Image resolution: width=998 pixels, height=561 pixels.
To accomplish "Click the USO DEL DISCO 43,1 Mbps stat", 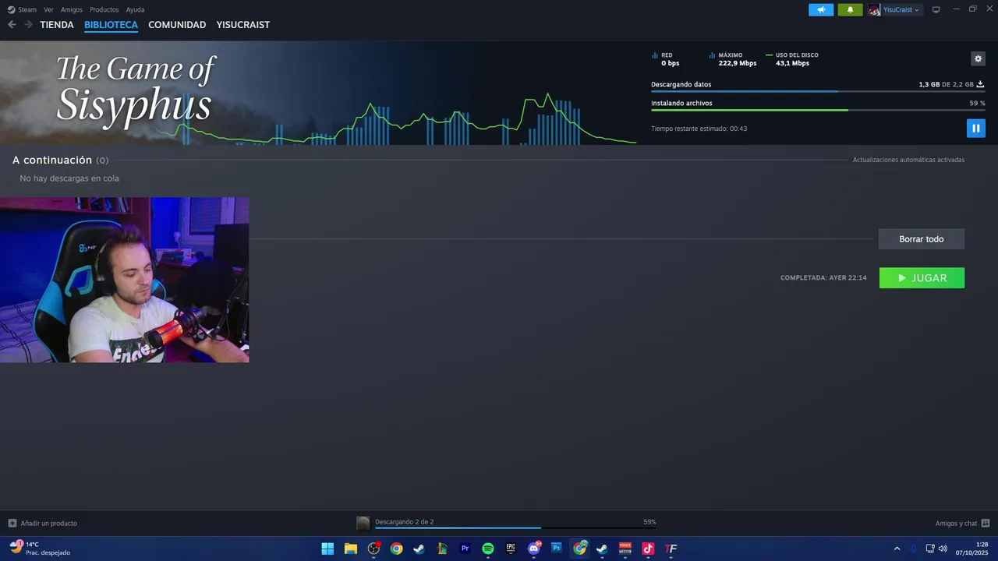I will pyautogui.click(x=792, y=59).
